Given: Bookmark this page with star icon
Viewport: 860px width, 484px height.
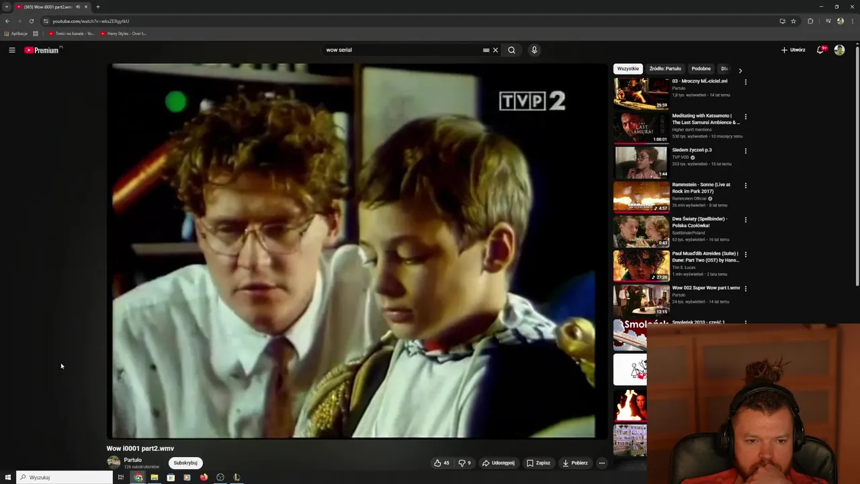Looking at the screenshot, I should [793, 21].
